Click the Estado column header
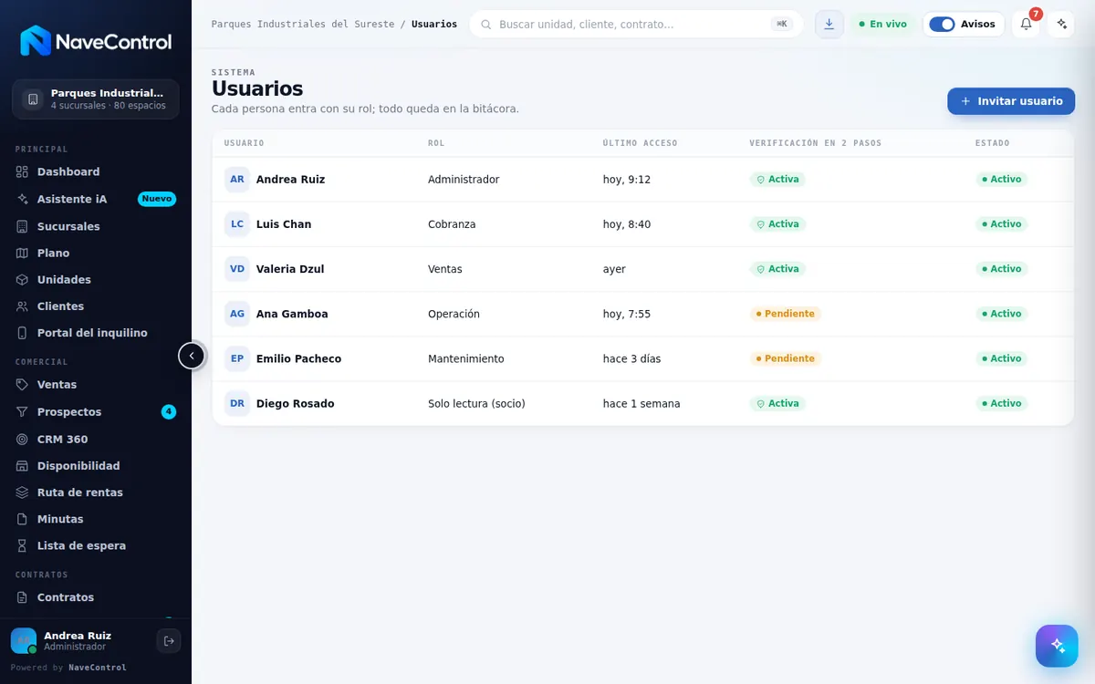The width and height of the screenshot is (1095, 684). pos(993,143)
